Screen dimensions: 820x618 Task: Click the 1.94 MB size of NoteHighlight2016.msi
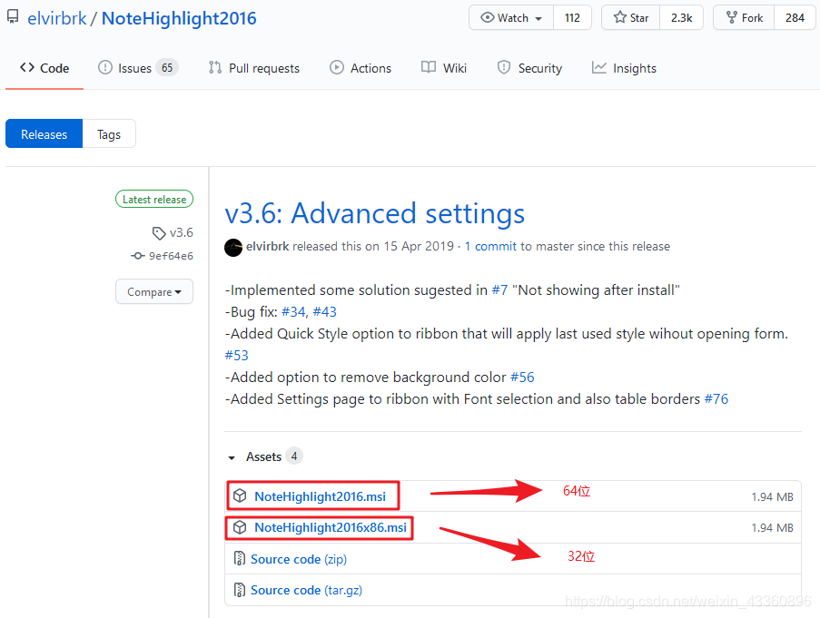tap(772, 496)
